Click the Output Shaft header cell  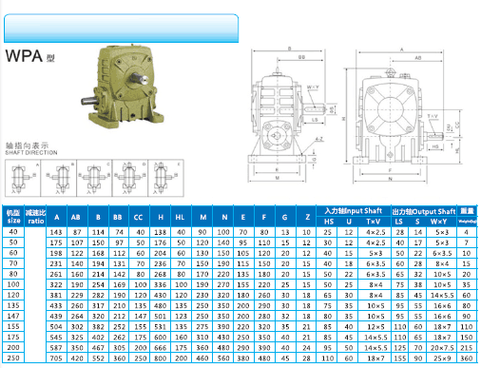click(x=424, y=211)
